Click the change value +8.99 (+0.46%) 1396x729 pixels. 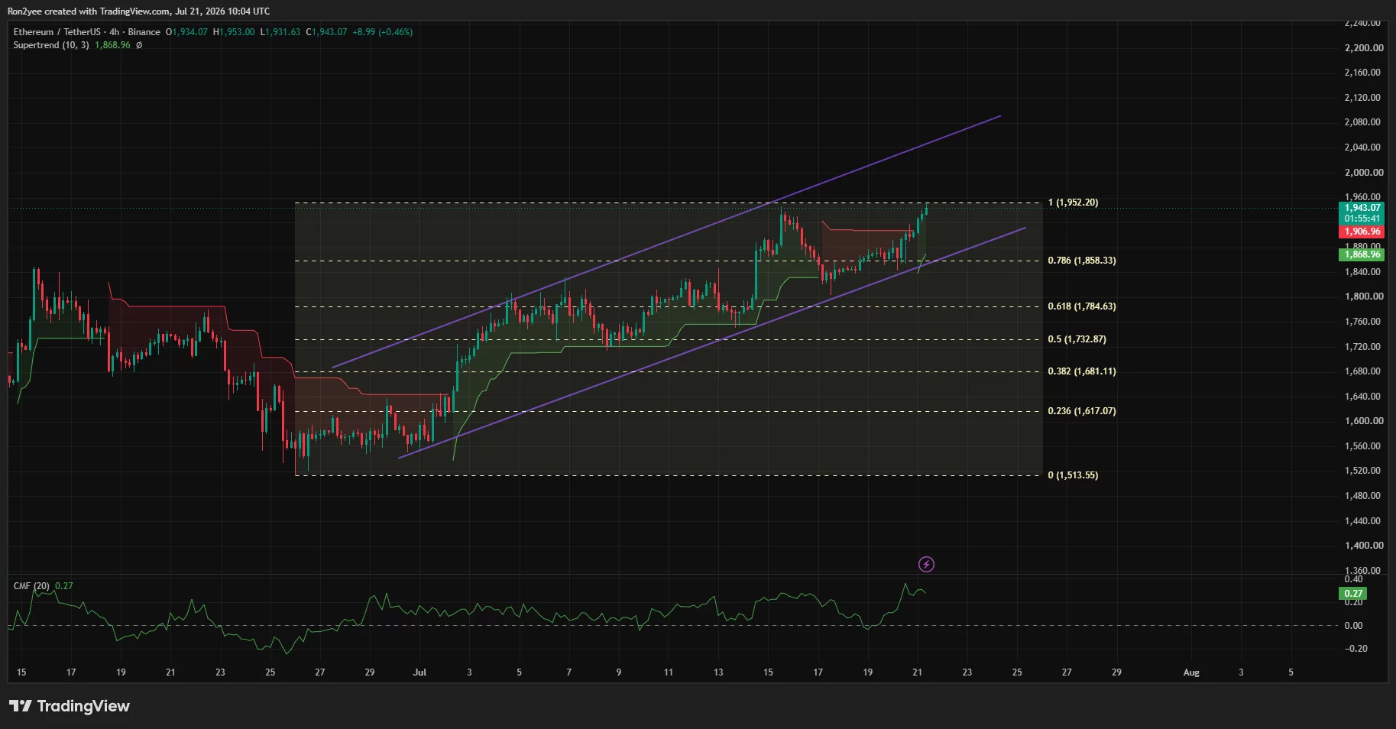pos(383,32)
